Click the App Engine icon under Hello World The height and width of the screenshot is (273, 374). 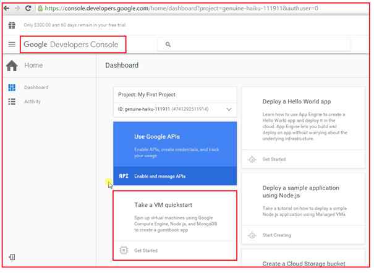(x=252, y=159)
